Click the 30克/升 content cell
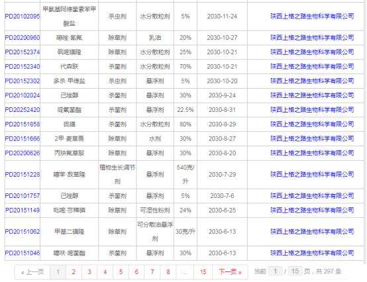This screenshot has width=367, height=282. [x=185, y=232]
